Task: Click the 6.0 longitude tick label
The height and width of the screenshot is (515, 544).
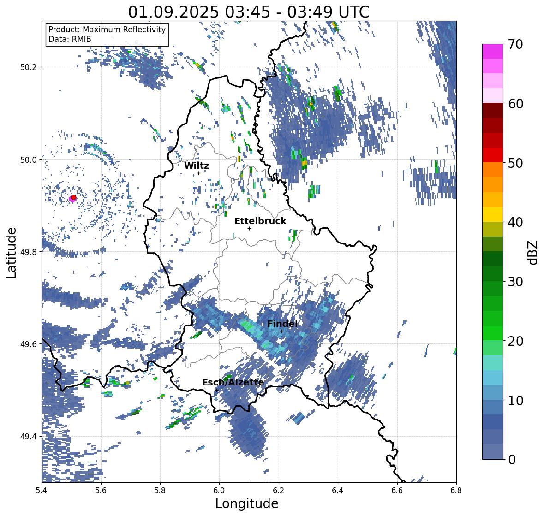Action: [219, 491]
